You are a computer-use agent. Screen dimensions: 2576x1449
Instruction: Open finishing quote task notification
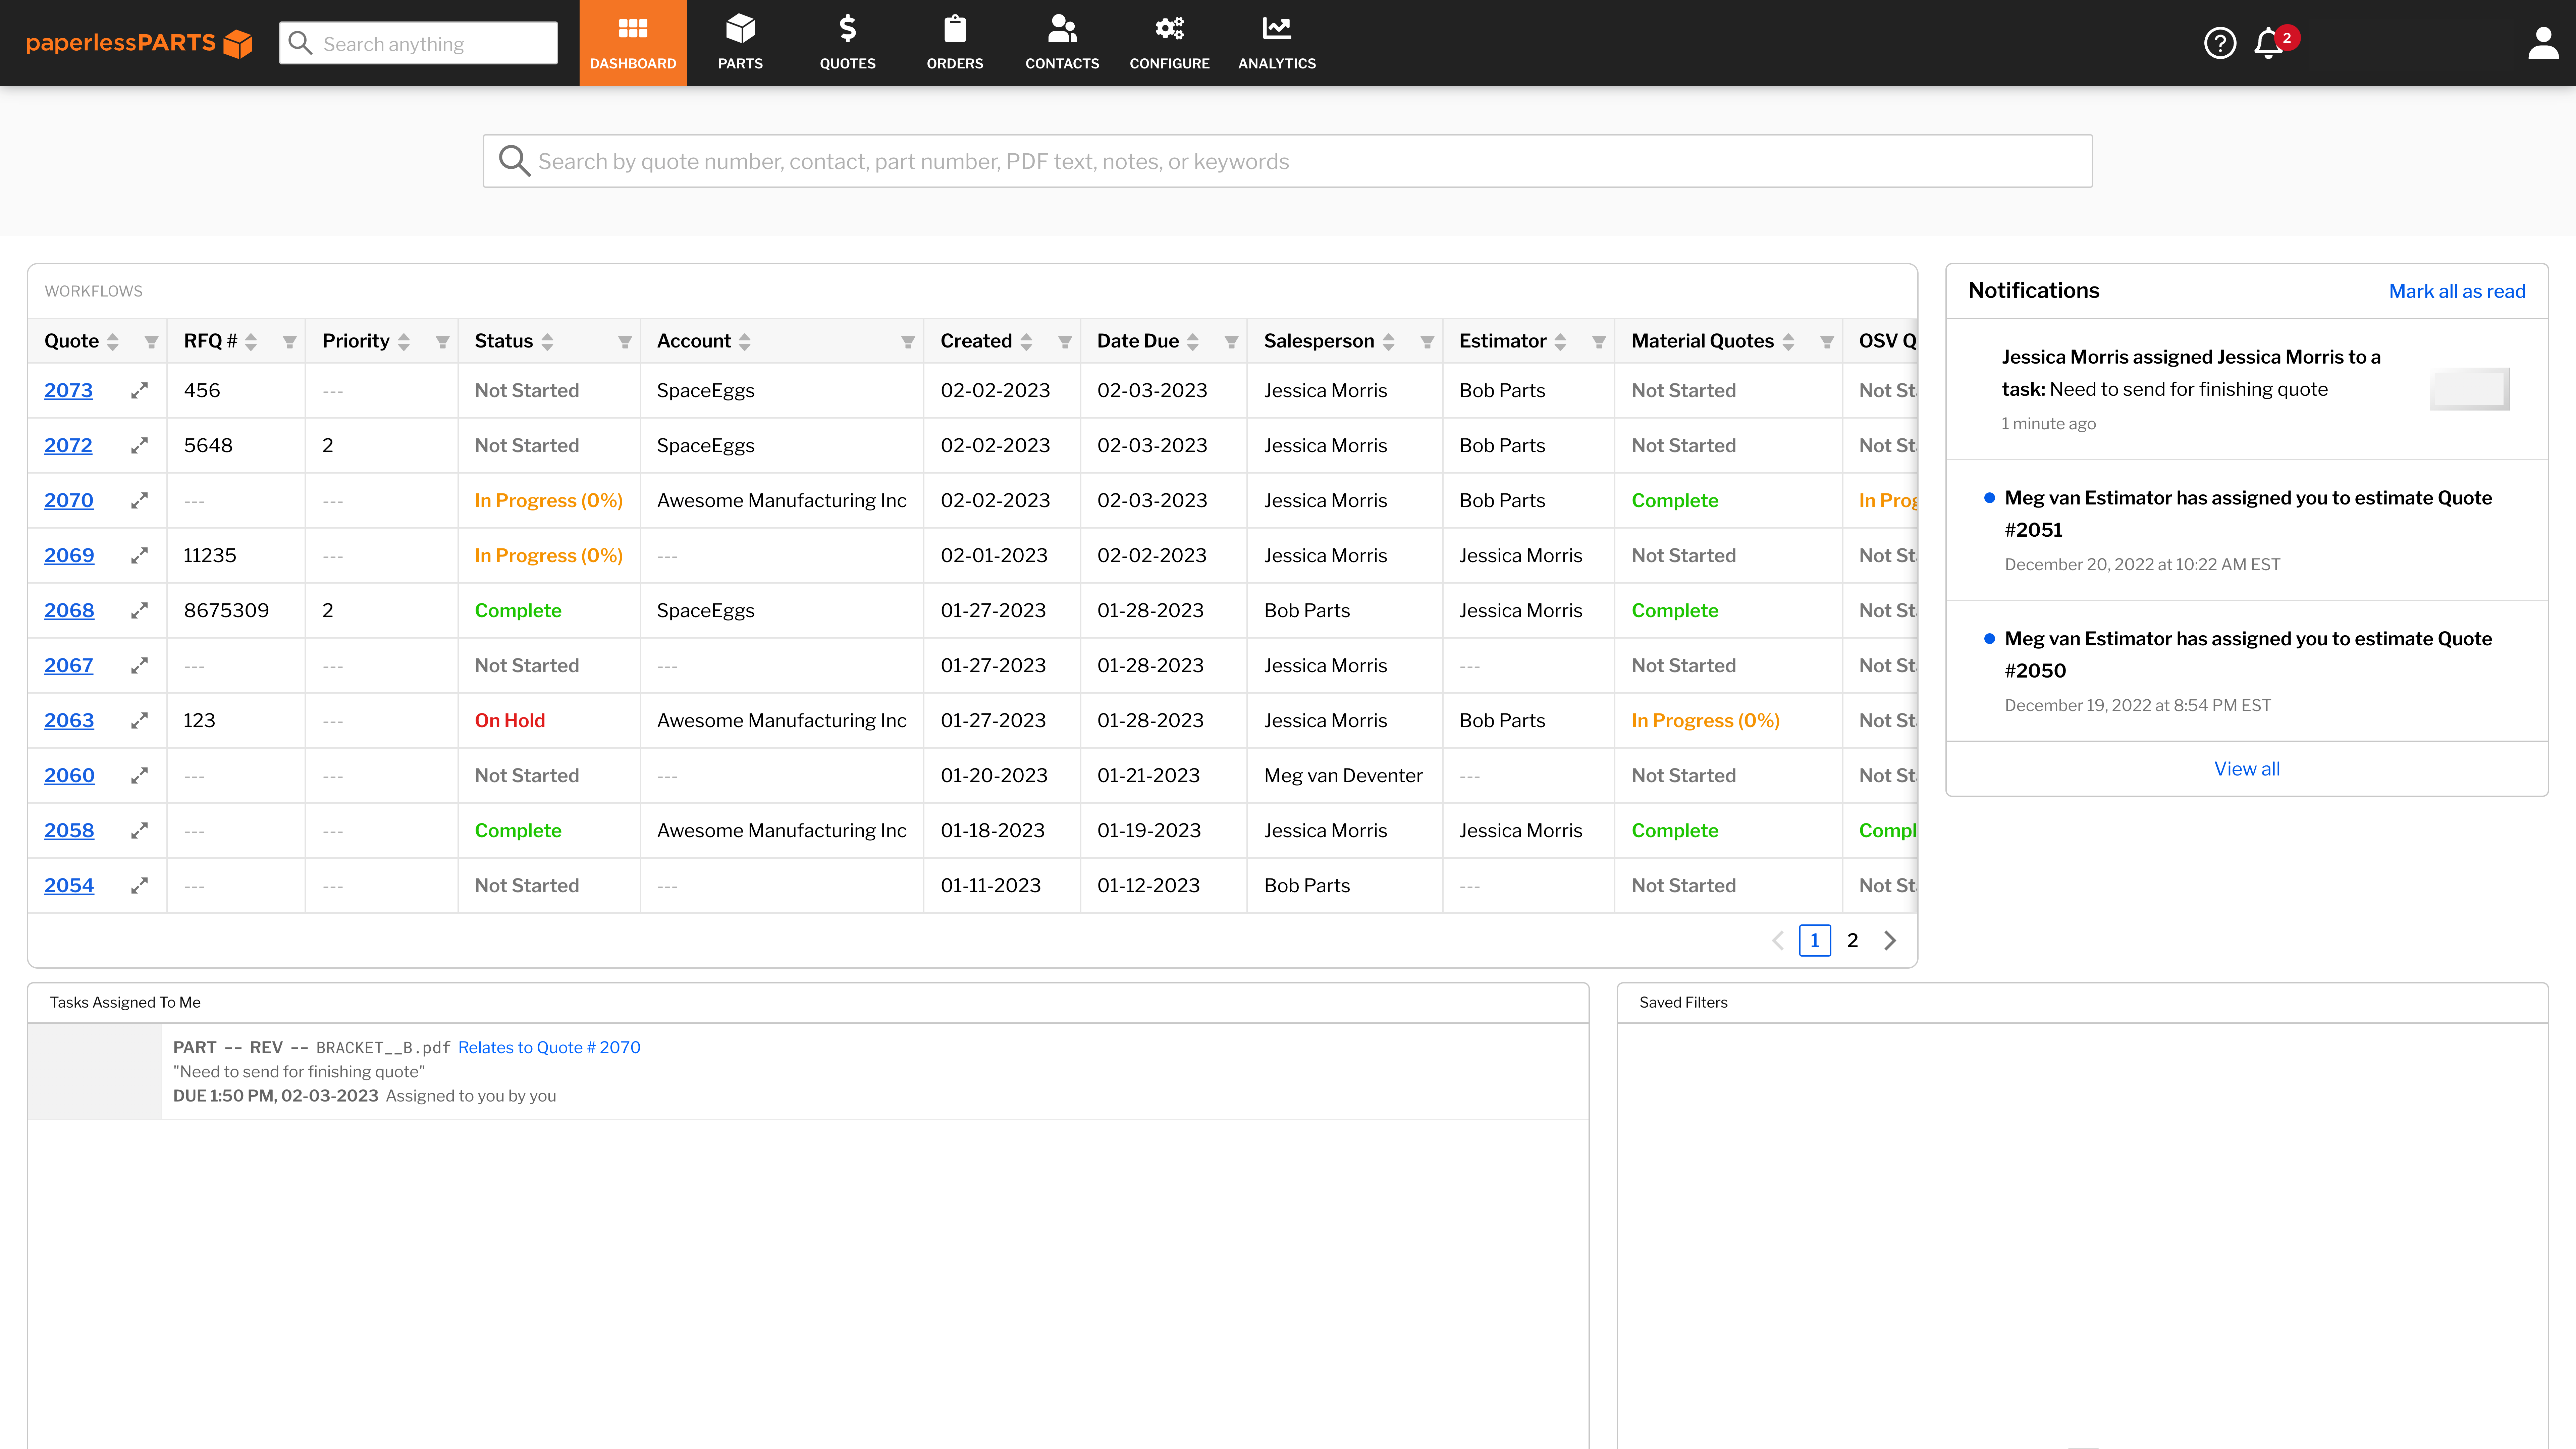[x=2247, y=390]
